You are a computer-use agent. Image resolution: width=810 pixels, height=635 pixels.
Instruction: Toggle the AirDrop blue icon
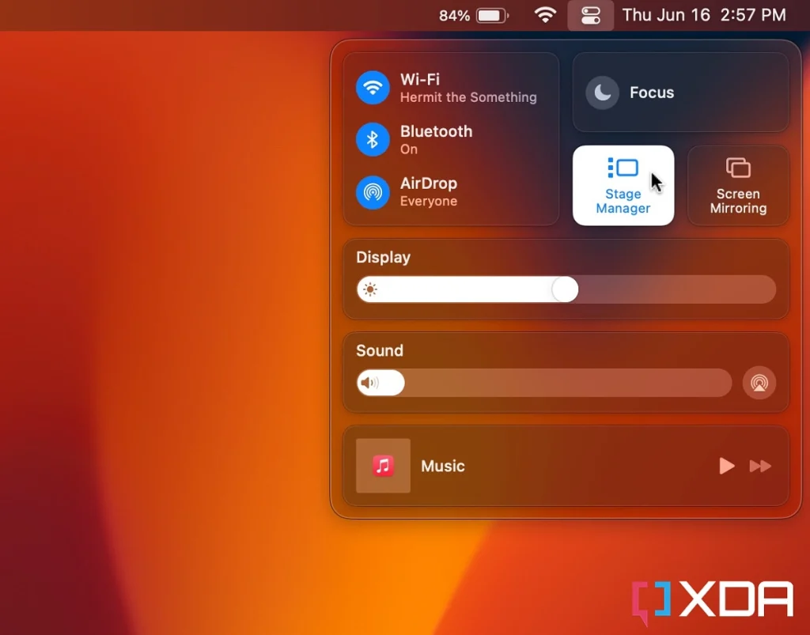(373, 192)
